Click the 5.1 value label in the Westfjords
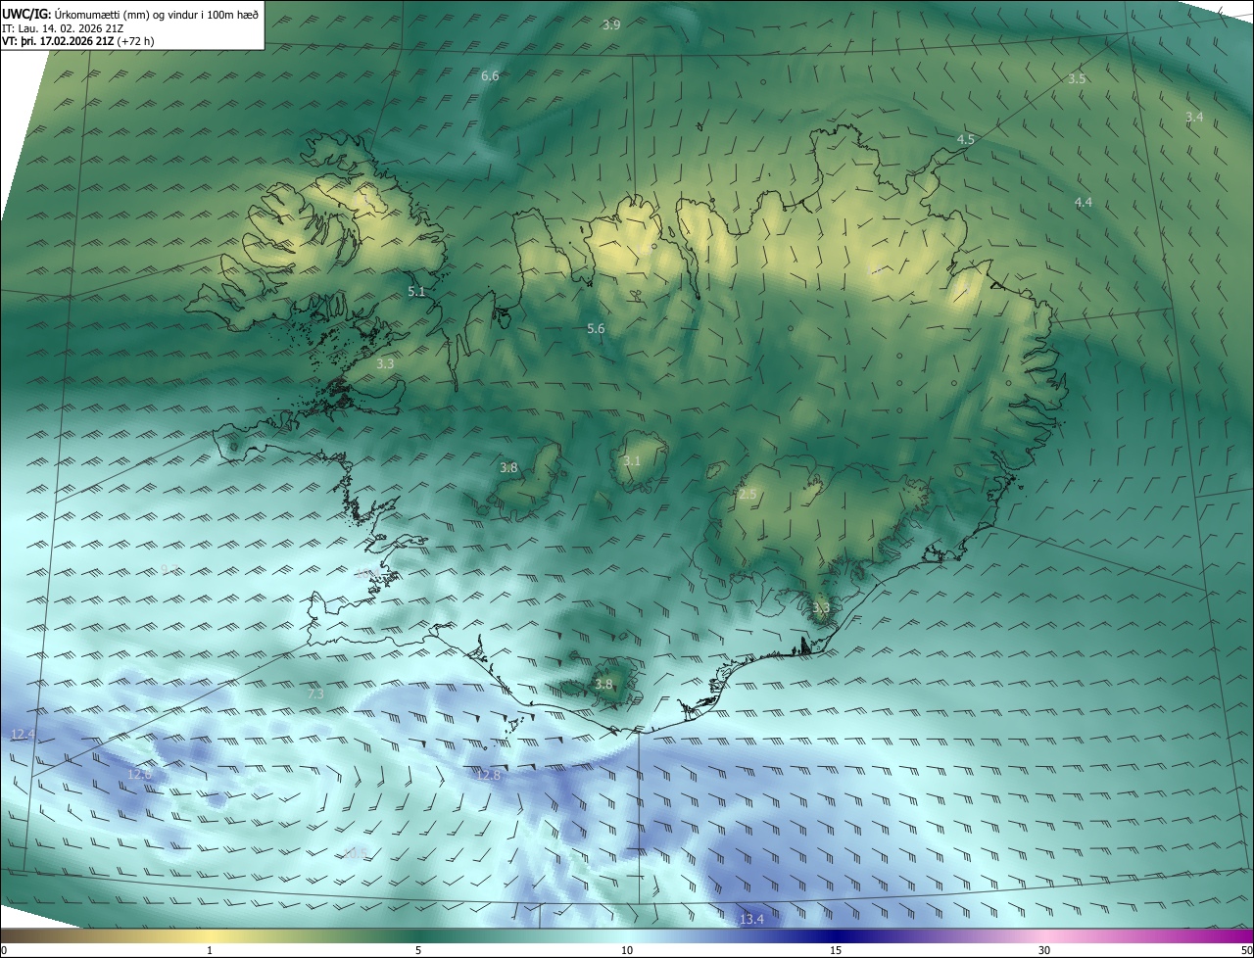This screenshot has width=1254, height=958. [x=416, y=292]
